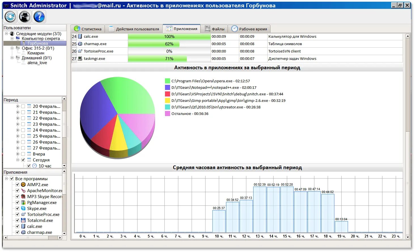415x252 pixels.
Task: Select the 22 Февраль period entry
Action: point(46,118)
